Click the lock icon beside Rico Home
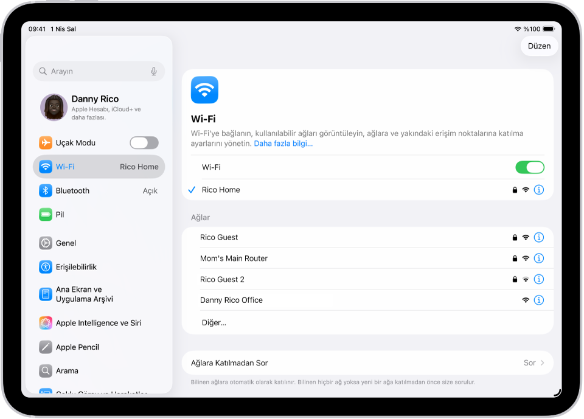The image size is (584, 419). (515, 190)
